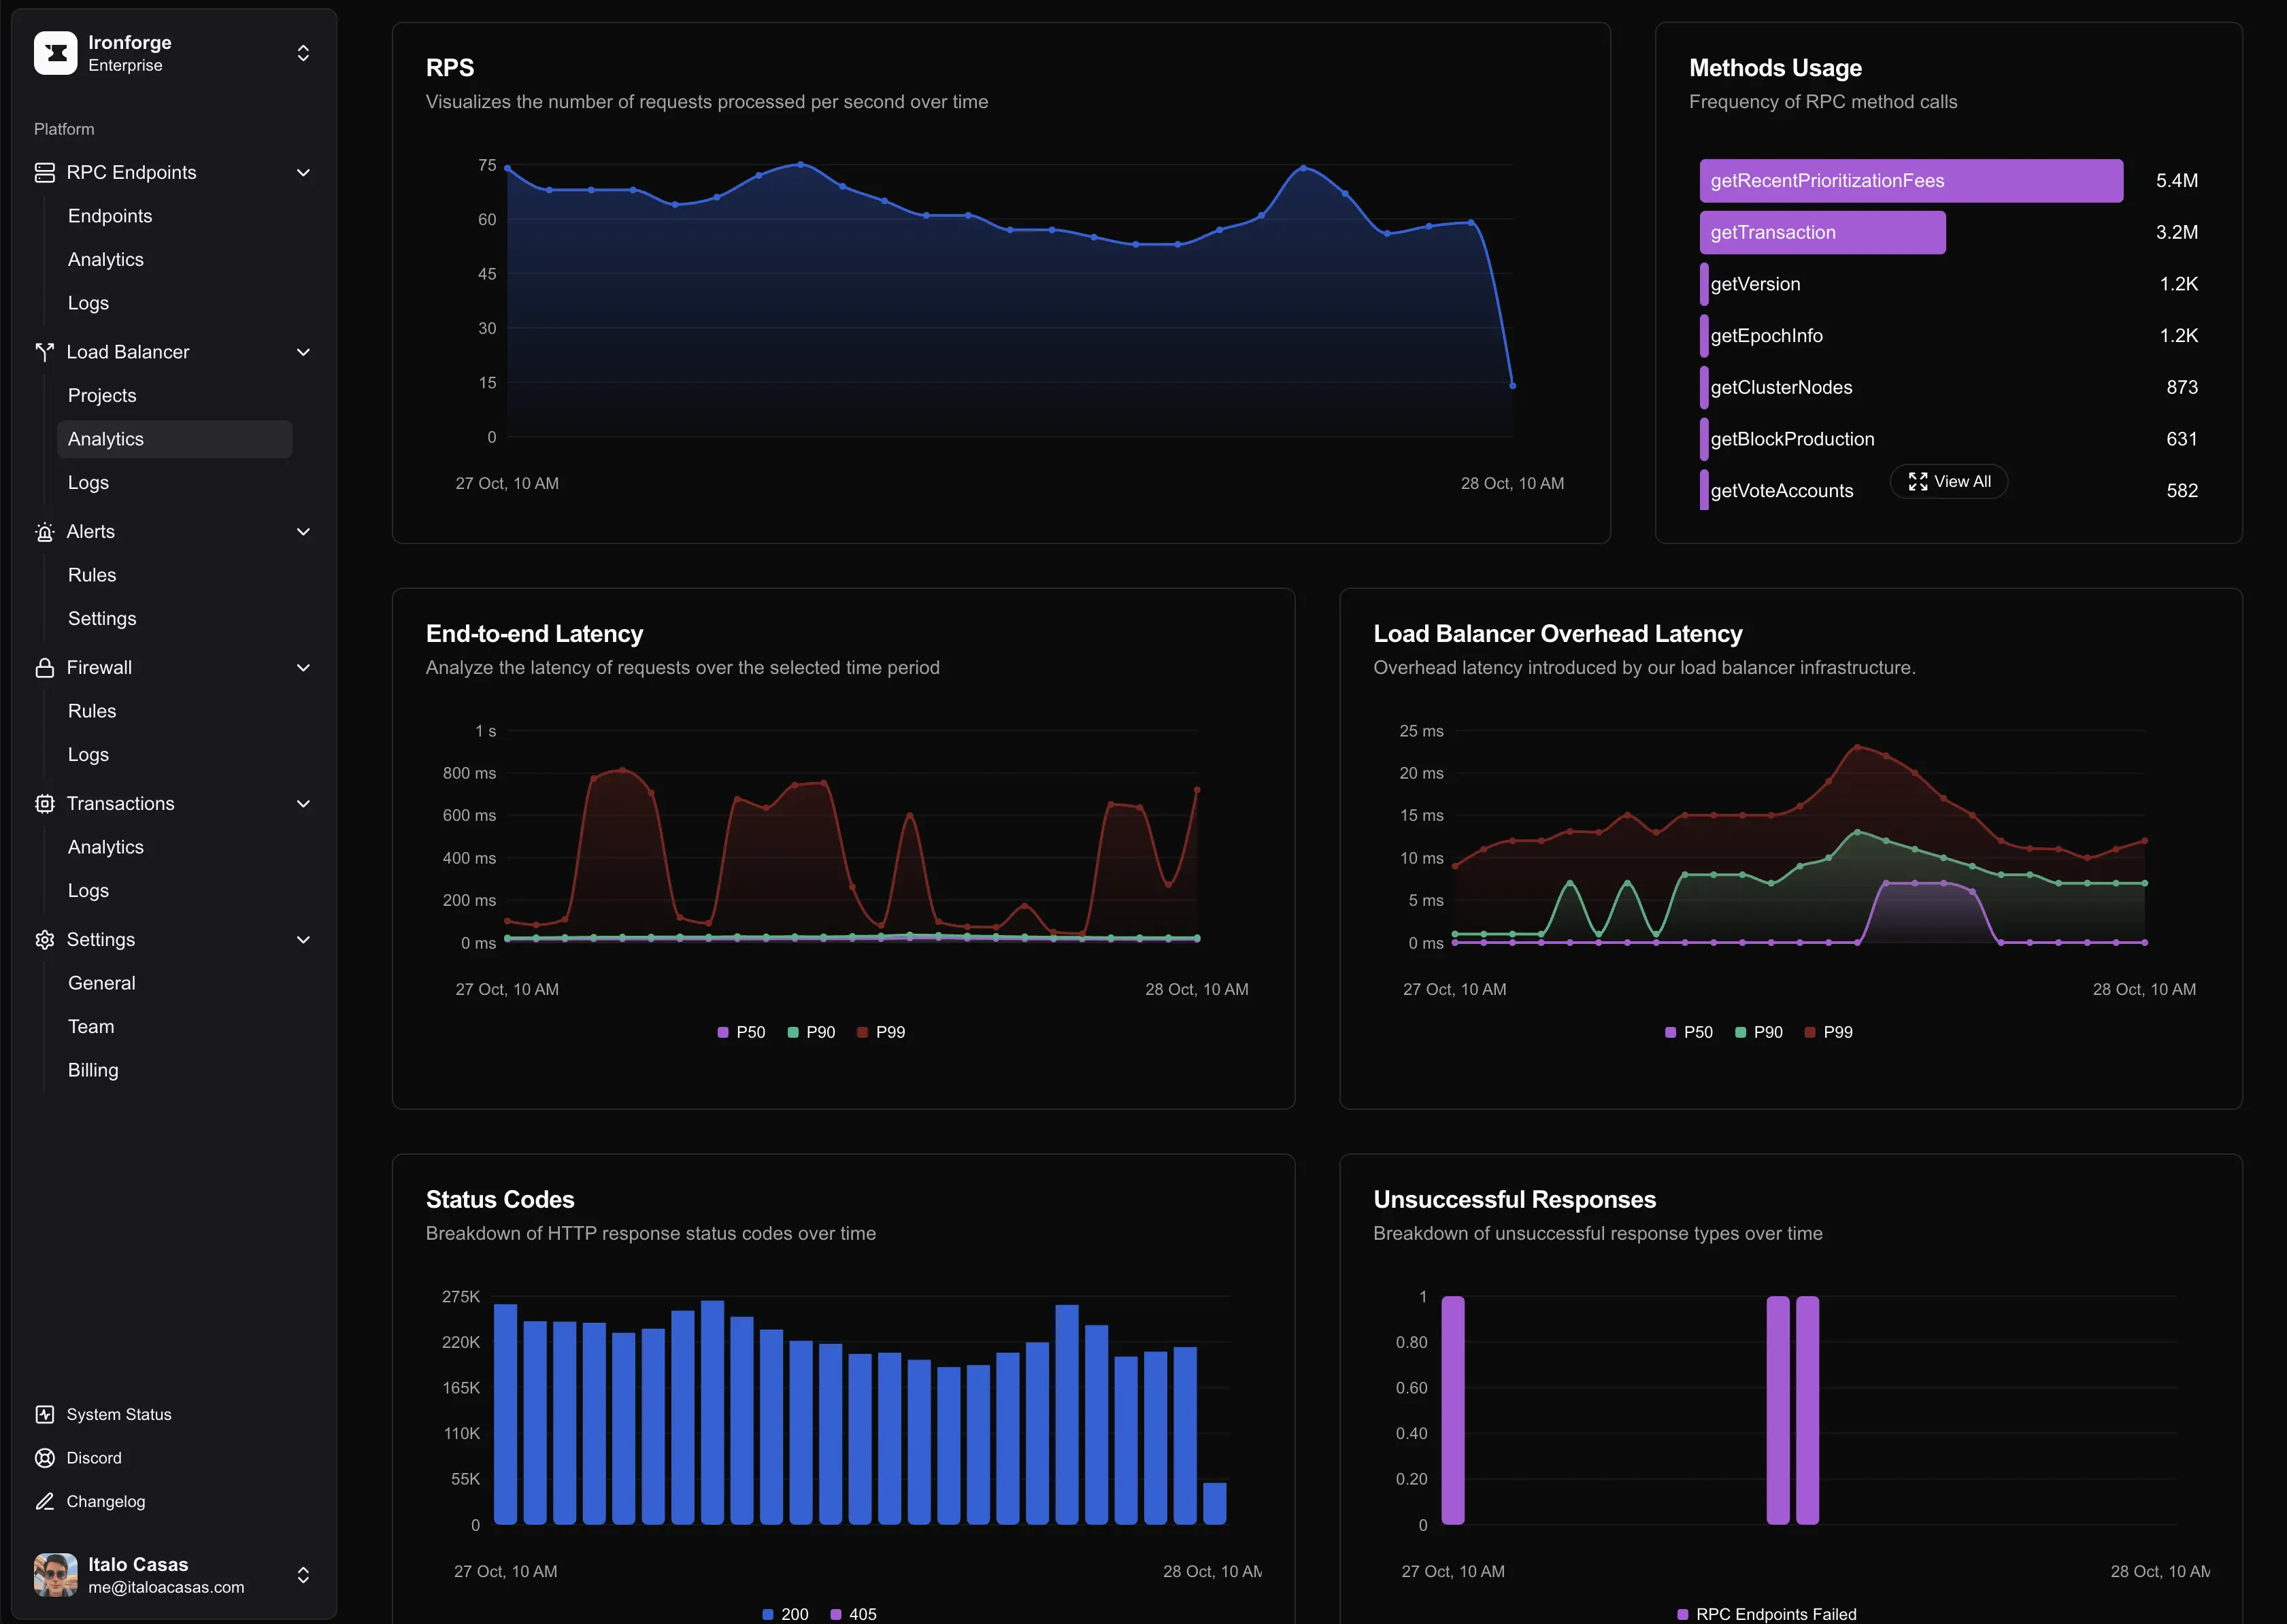
Task: Click View All methods button
Action: (1948, 482)
